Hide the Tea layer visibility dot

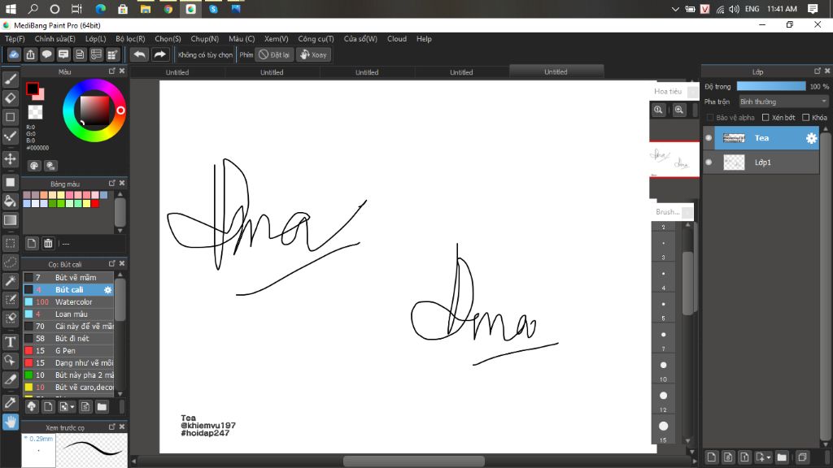click(709, 138)
